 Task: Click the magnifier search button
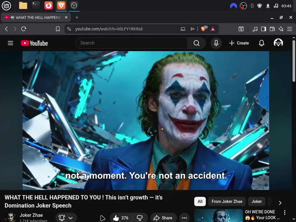[196, 43]
